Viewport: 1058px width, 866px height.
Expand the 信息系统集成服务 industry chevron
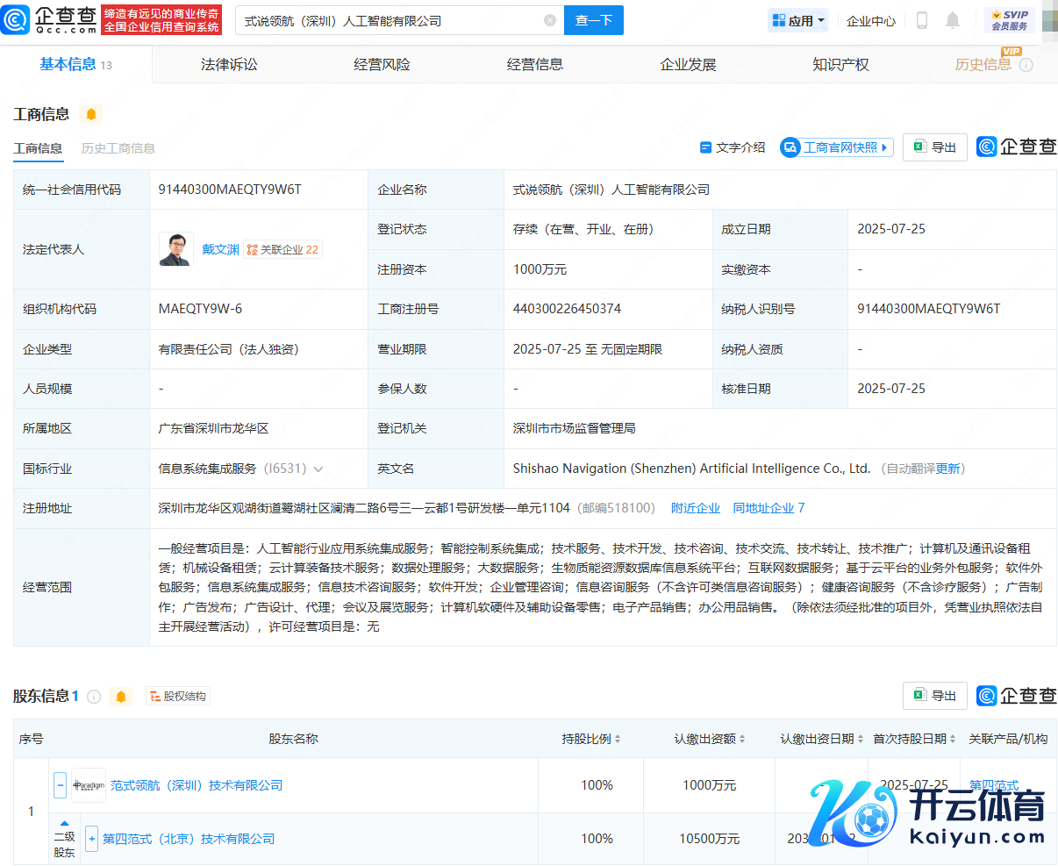point(318,469)
